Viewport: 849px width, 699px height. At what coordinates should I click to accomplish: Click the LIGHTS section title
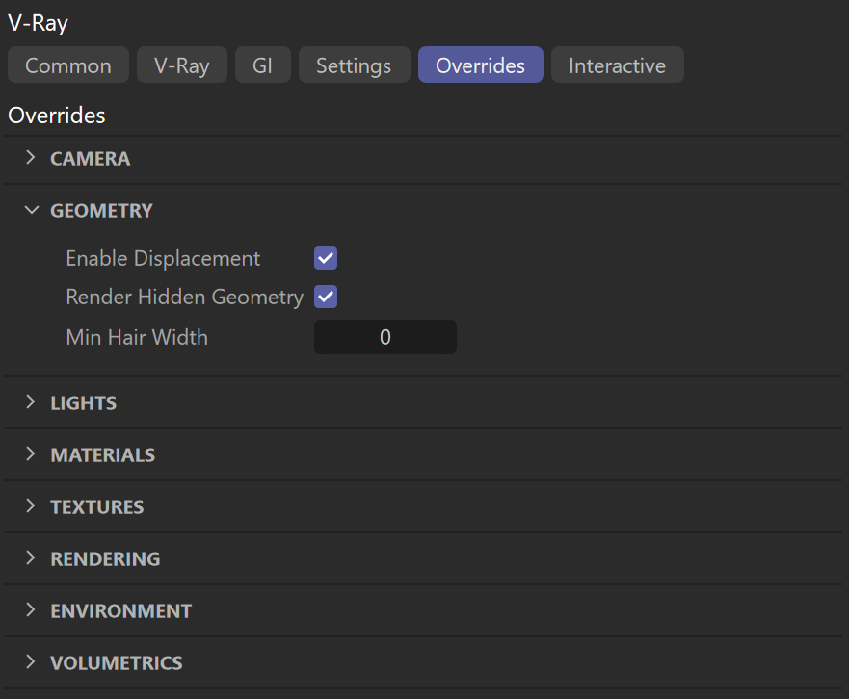[x=84, y=403]
